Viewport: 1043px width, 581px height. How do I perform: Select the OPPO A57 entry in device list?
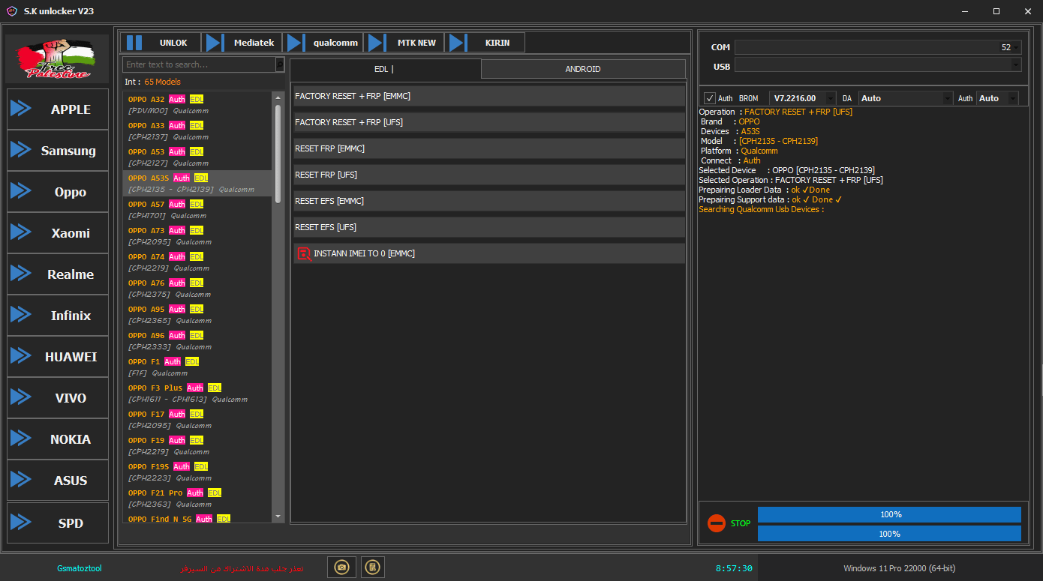pos(195,208)
